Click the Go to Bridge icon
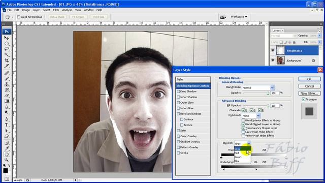 (223, 17)
